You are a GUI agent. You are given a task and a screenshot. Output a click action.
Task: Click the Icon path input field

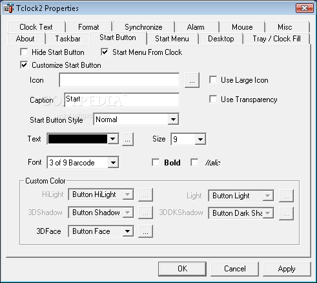coord(119,80)
